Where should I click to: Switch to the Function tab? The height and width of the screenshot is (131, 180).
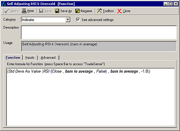click(13, 58)
